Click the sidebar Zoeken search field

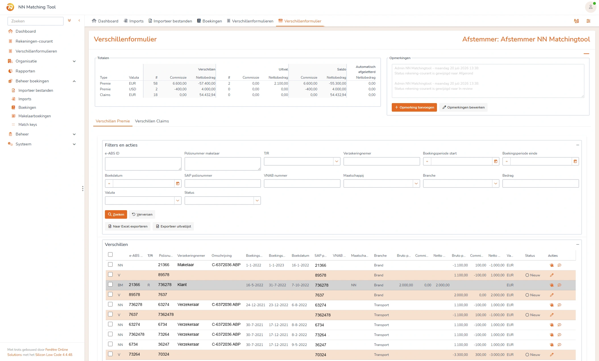(36, 21)
